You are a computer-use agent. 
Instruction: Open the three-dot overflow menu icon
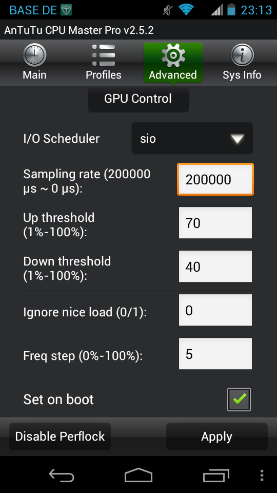pos(262,476)
